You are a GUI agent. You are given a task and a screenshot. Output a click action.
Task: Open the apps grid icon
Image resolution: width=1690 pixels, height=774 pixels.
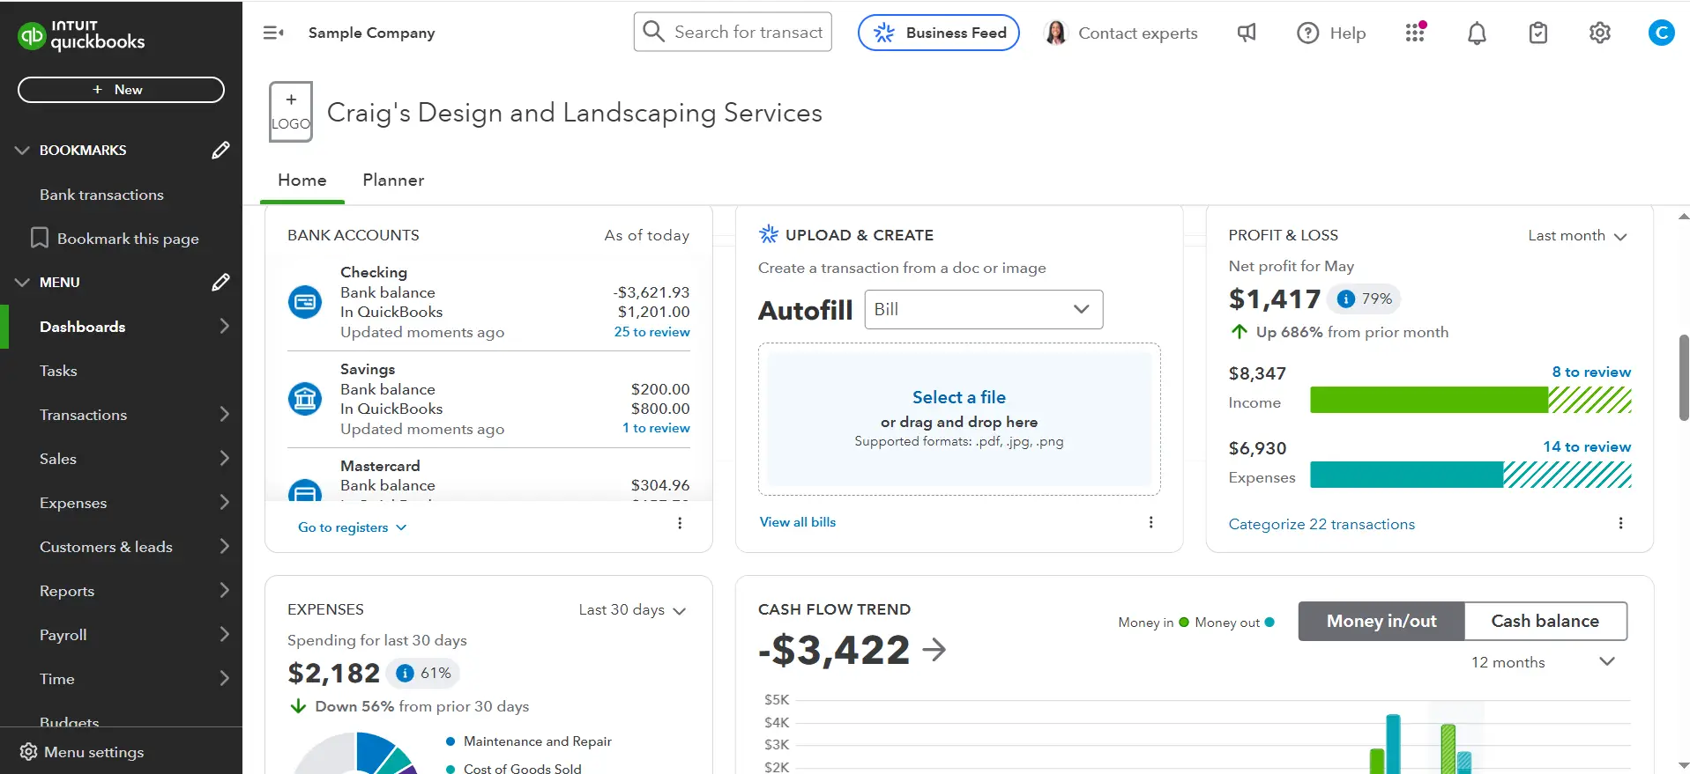tap(1415, 32)
